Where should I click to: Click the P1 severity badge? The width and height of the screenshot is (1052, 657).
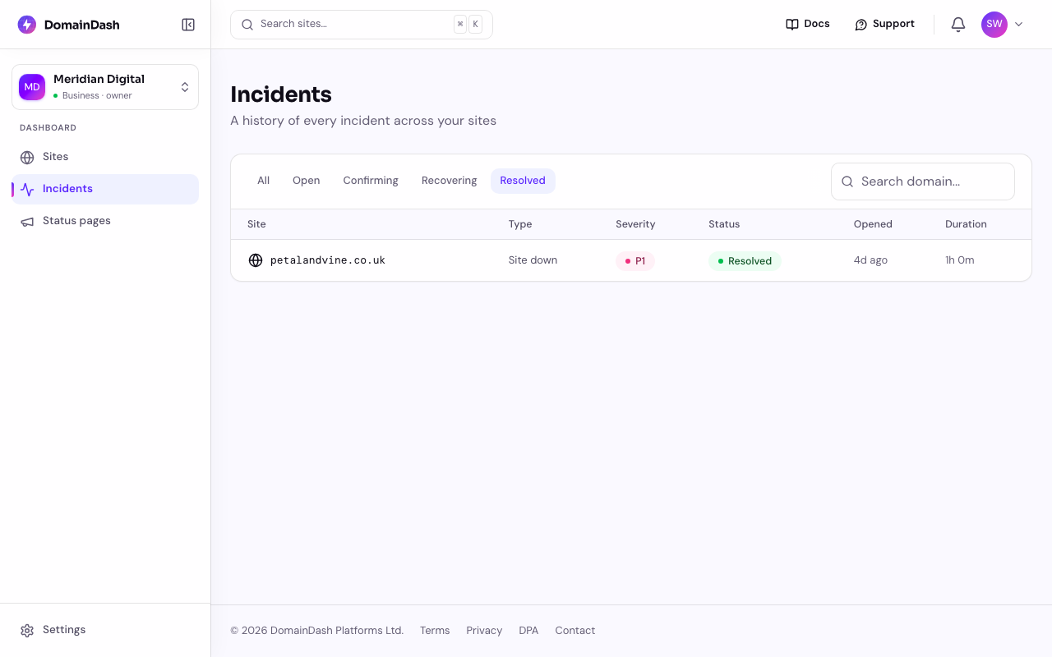tap(635, 261)
